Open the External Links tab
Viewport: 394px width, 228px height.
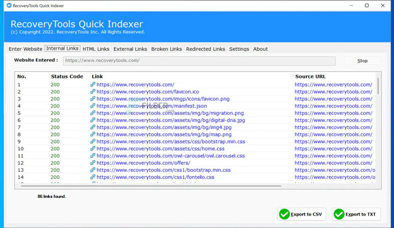[x=130, y=49]
